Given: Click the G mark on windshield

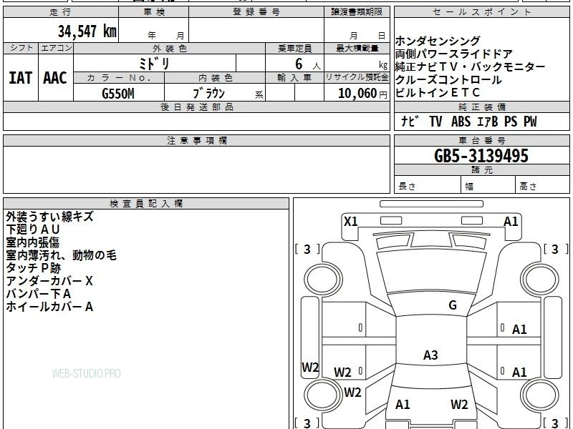Looking at the screenshot, I should 453,305.
